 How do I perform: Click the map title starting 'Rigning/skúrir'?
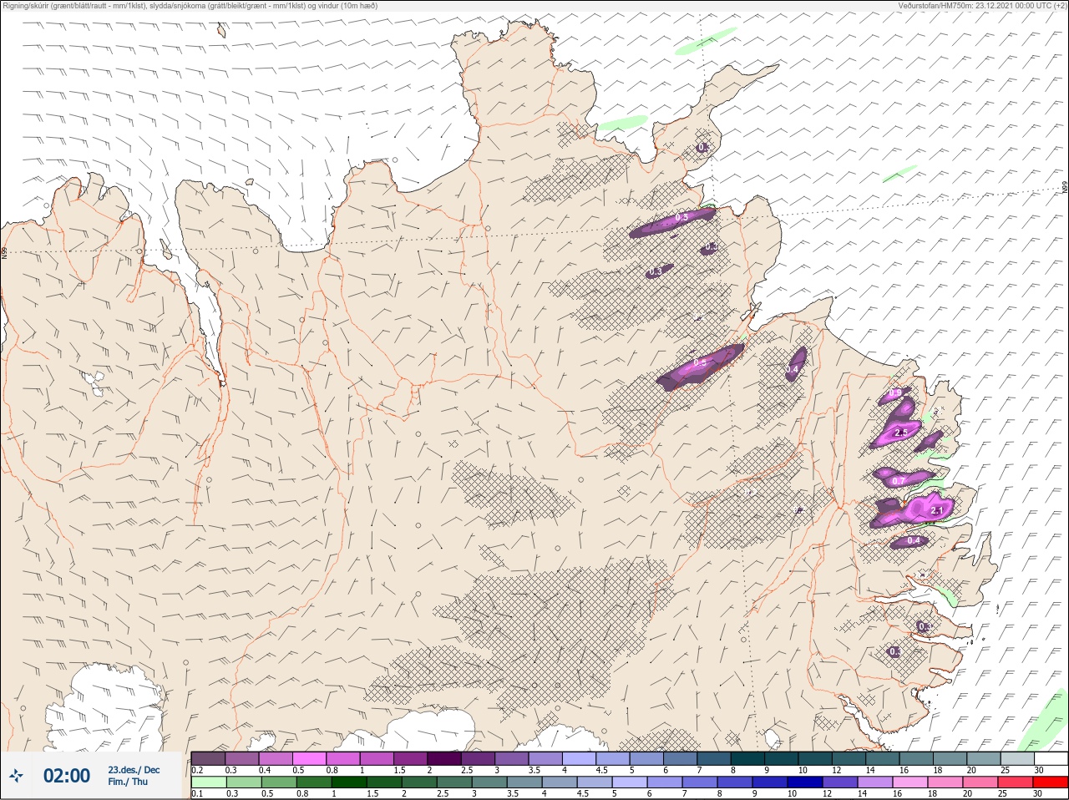point(190,6)
